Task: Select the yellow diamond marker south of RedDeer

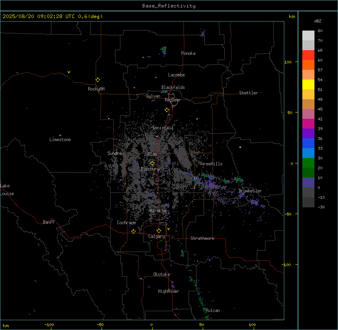Action: 167,110
